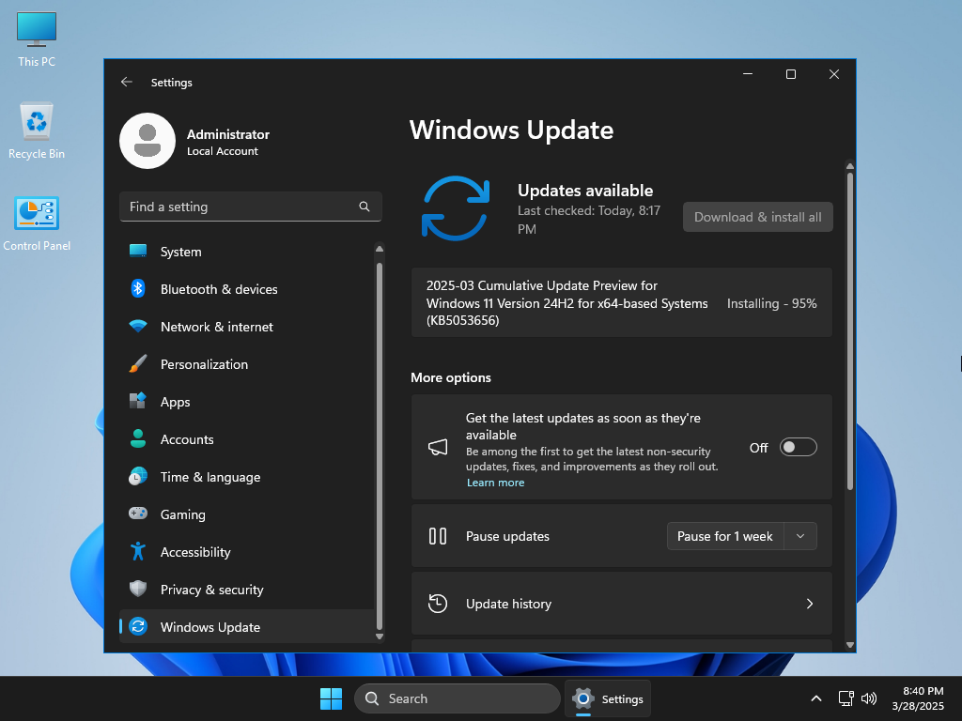Click the volume speaker tray icon
Screen dimensions: 962x721
click(x=869, y=698)
